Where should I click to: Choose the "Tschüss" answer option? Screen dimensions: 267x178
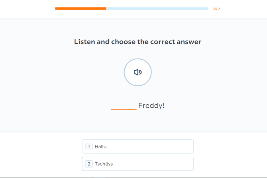138,164
